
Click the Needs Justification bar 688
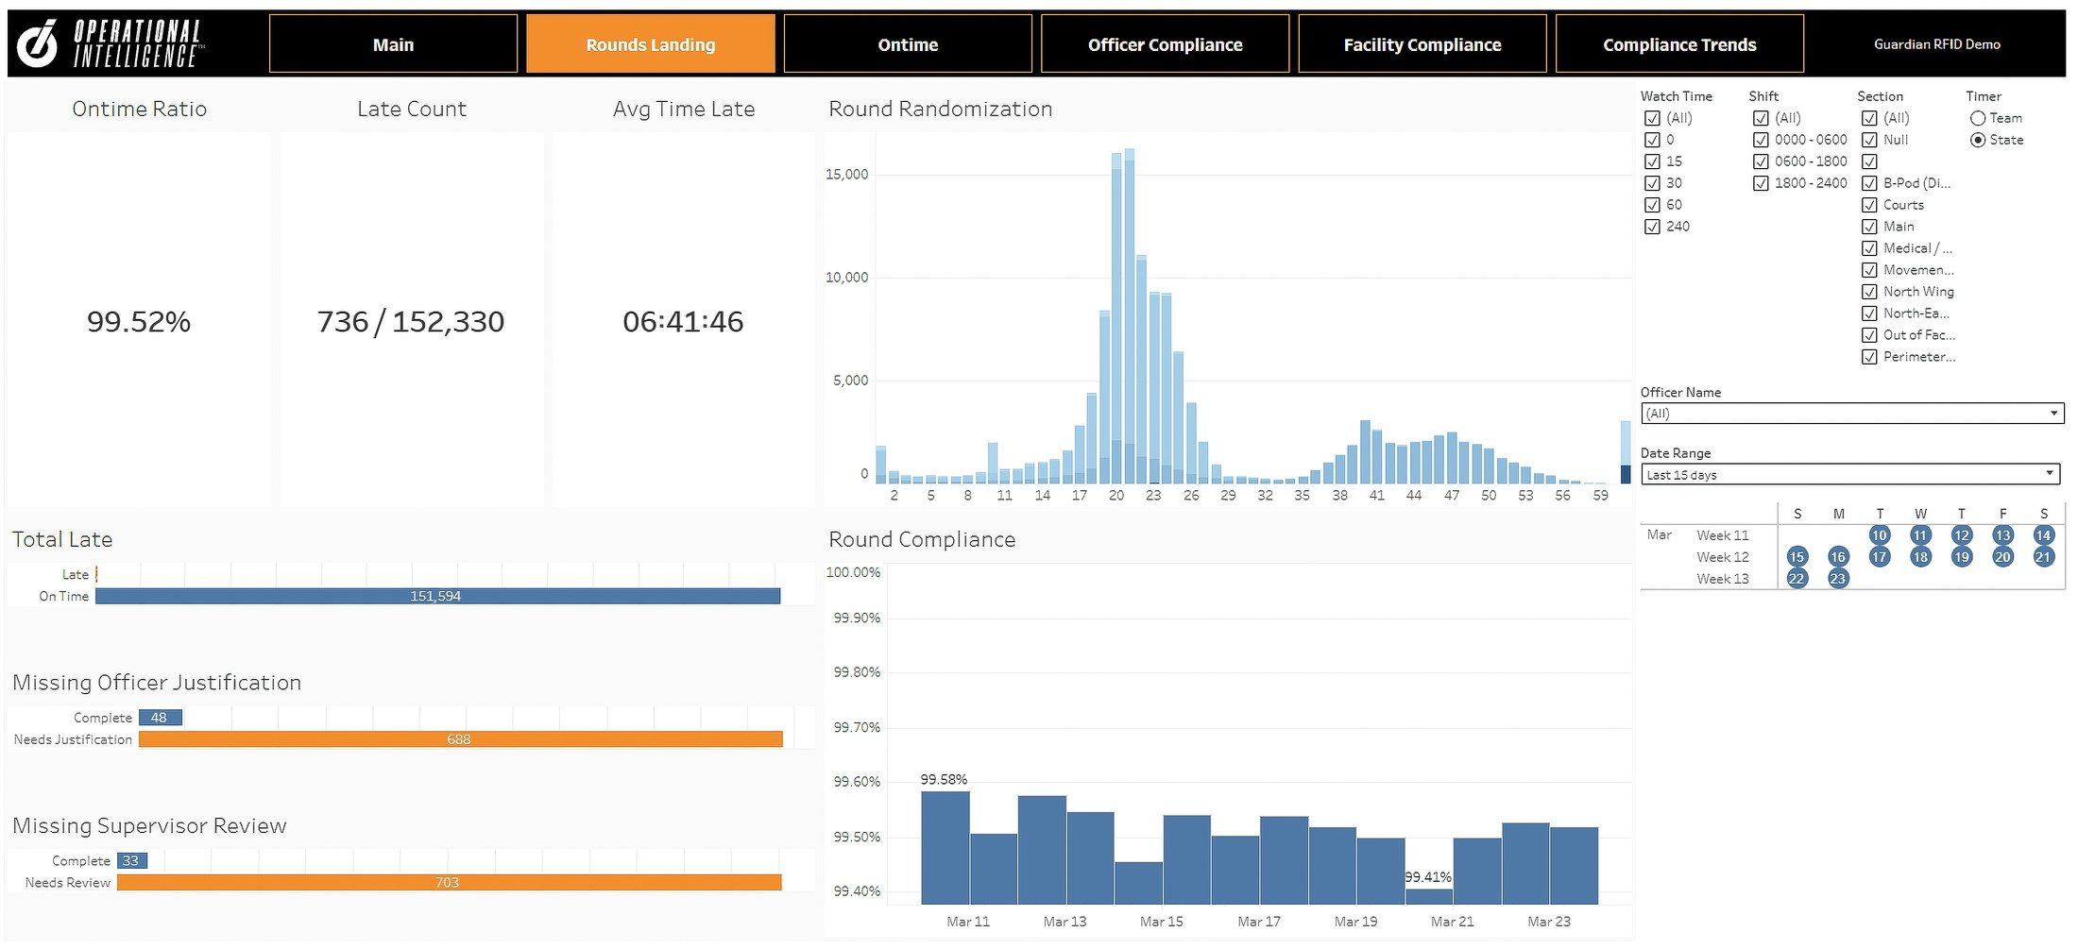[x=461, y=739]
